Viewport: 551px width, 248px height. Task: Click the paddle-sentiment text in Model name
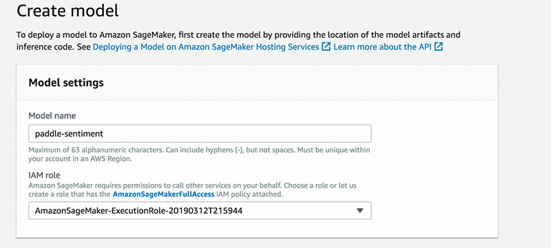click(x=70, y=133)
